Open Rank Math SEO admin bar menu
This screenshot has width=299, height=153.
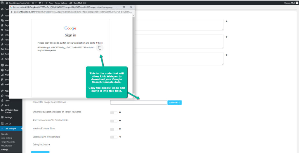click(x=78, y=3)
